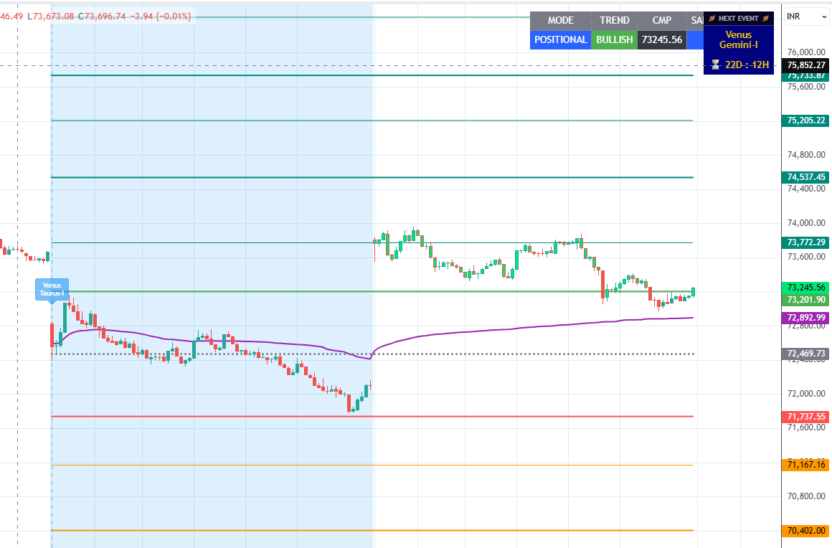Screen dimensions: 832x548
Task: Click the 76,000.00 axis tick label
Action: [806, 52]
